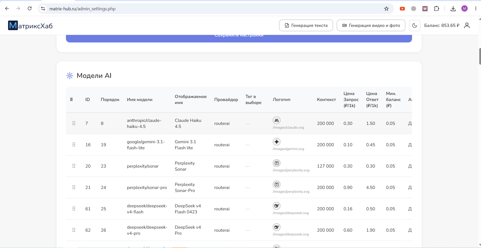Screen dimensions: 481x248
Task: Click the 127 000 context value
Action: 325,166
